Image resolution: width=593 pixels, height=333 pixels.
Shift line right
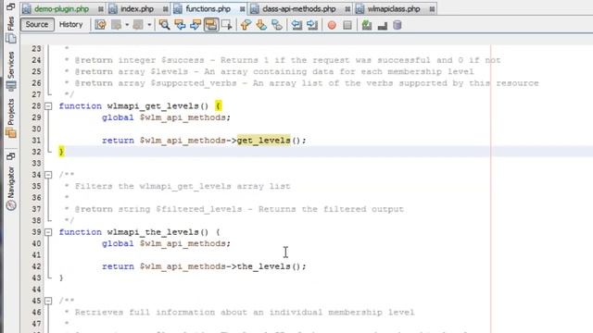312,25
